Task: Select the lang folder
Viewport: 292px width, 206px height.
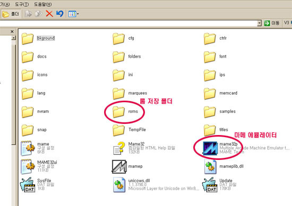Action: pyautogui.click(x=33, y=93)
